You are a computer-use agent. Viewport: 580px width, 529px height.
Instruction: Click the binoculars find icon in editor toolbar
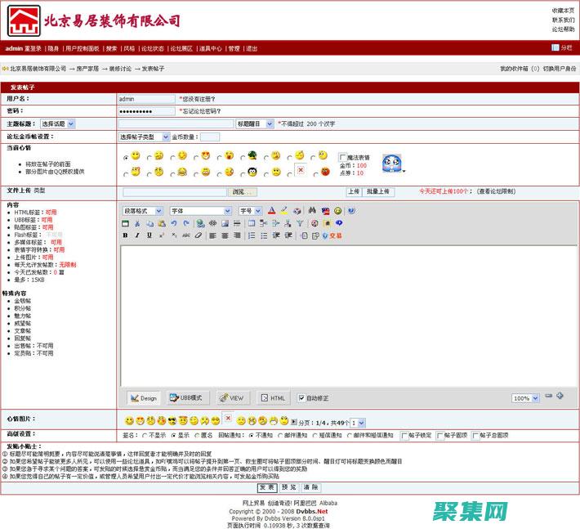[312, 211]
